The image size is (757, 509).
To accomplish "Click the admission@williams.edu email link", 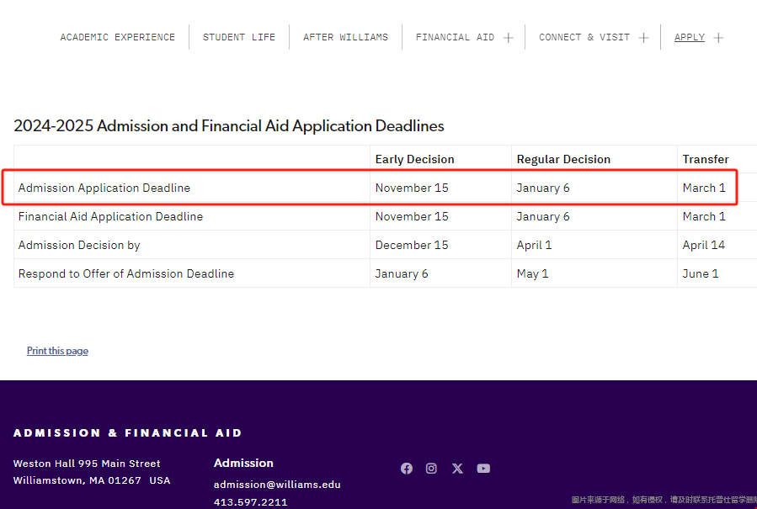I will [277, 485].
